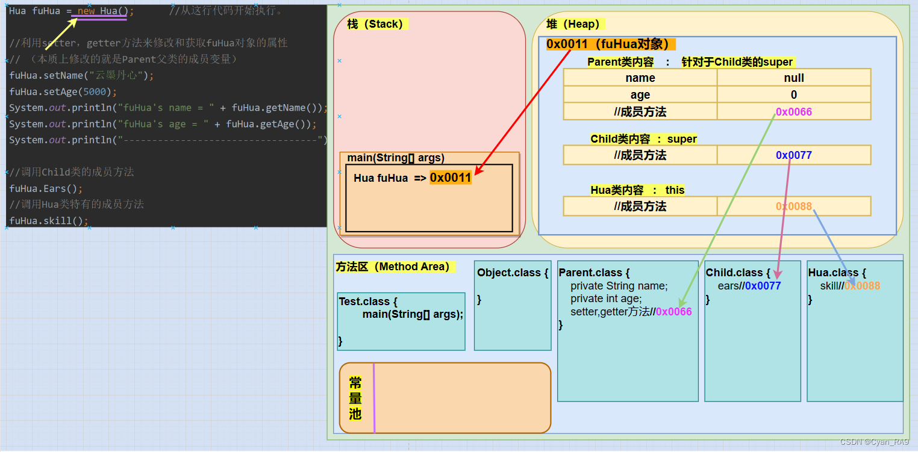This screenshot has width=918, height=452.
Task: Select the Hua fuHua => 0x0011 text
Action: 413,178
